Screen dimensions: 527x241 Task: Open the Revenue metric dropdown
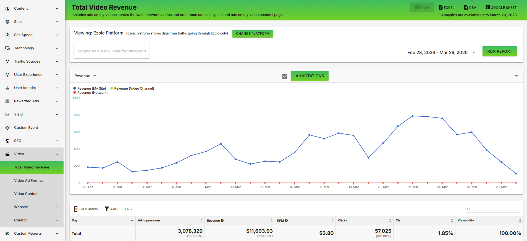[x=85, y=76]
